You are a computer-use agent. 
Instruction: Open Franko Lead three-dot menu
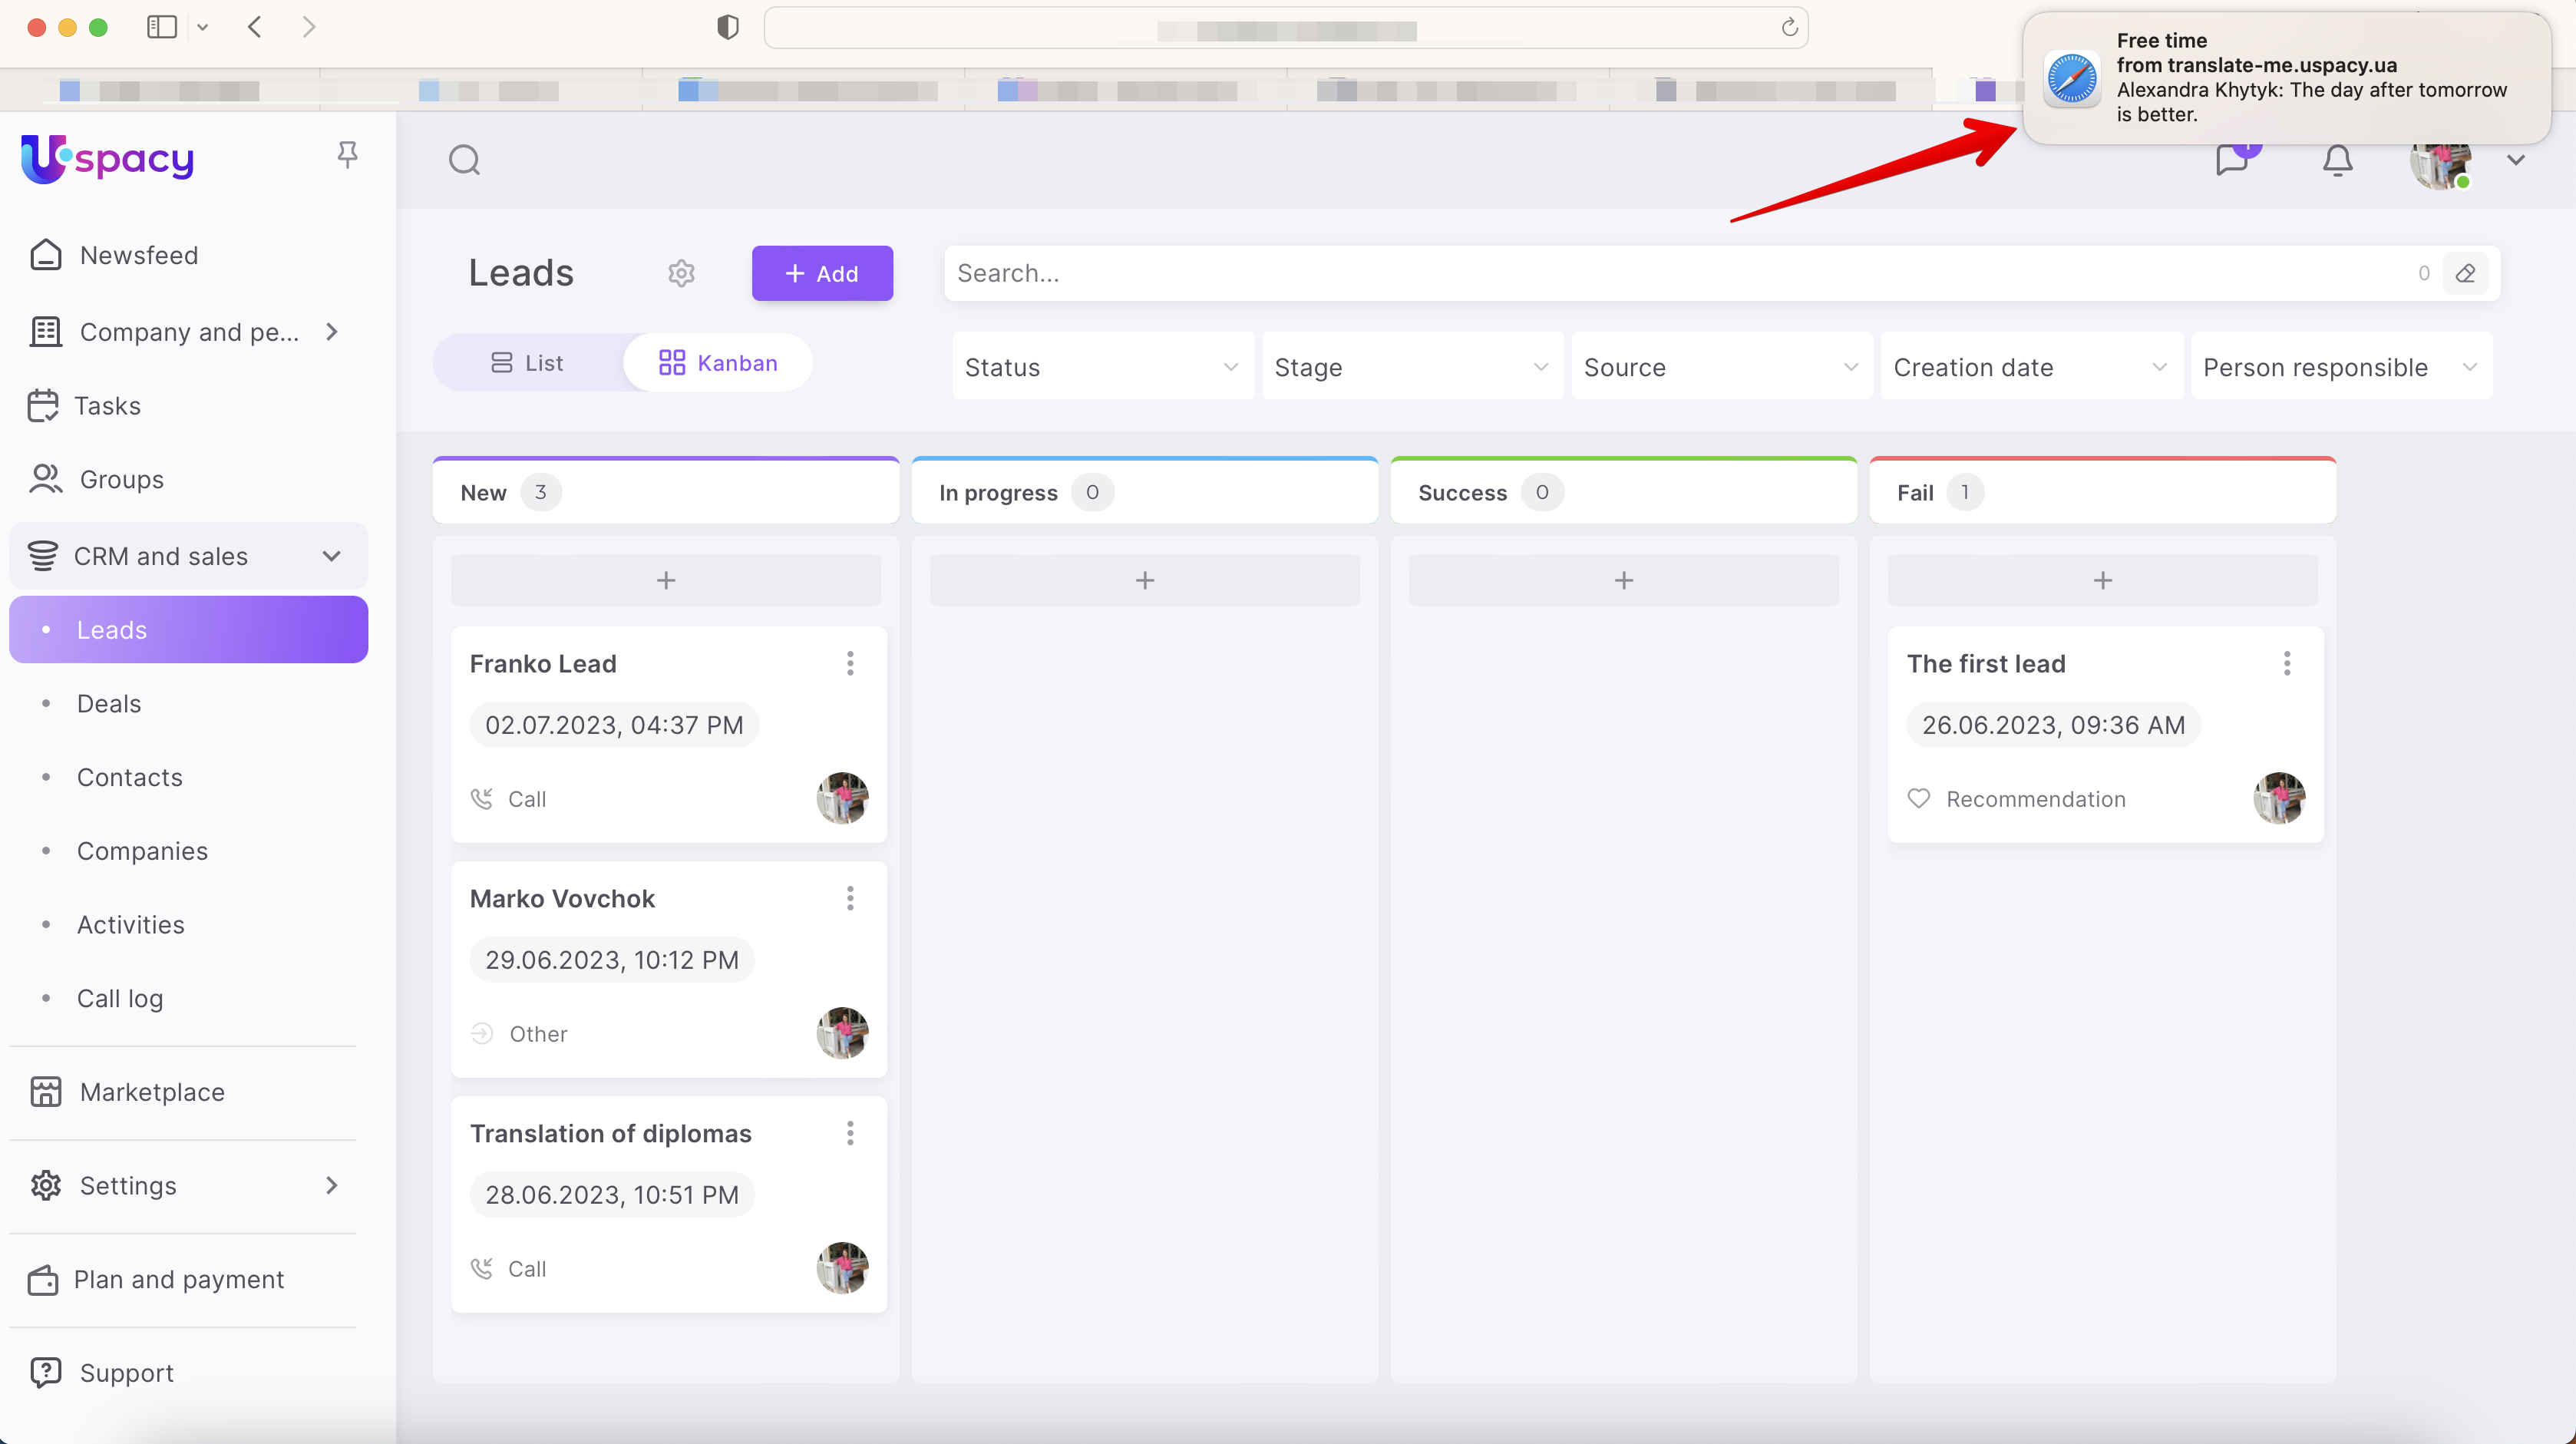point(850,664)
